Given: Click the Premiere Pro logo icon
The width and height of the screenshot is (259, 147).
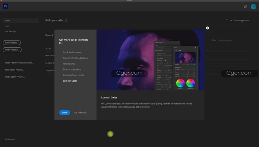Looking at the screenshot, I should click(6, 6).
